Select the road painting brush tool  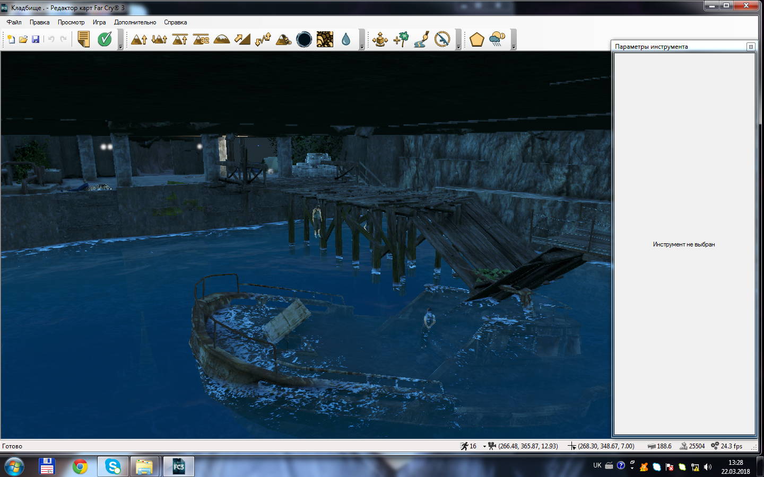(x=421, y=39)
